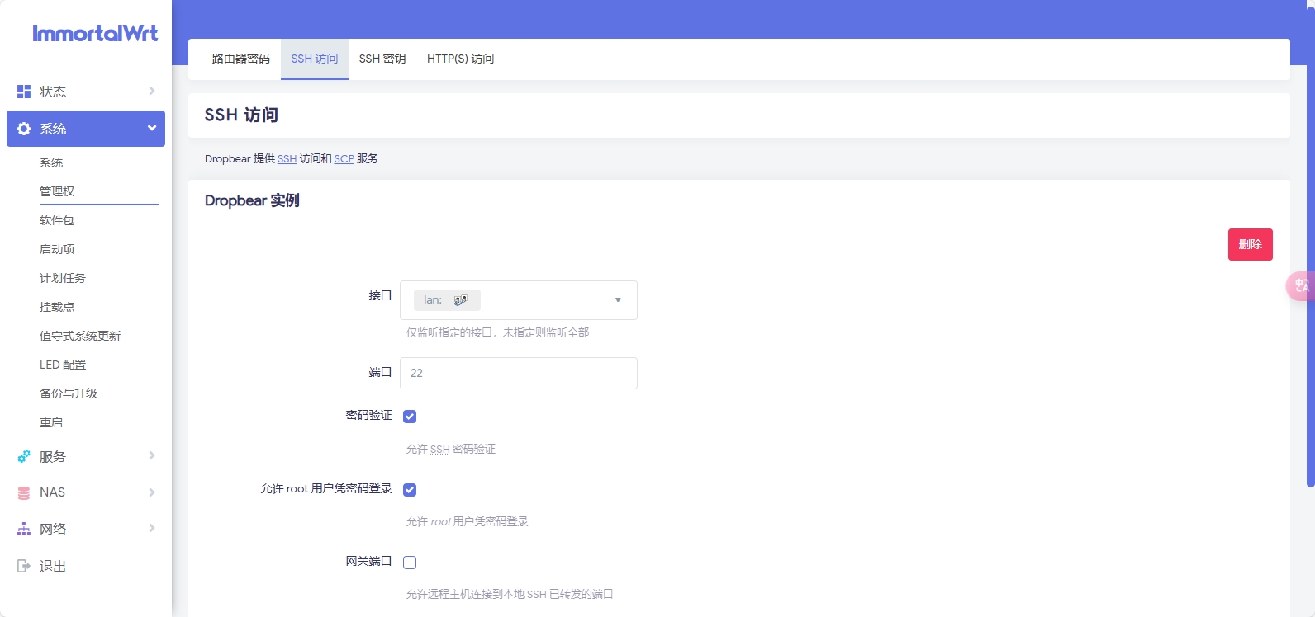The image size is (1315, 617).
Task: Open the 接口 dropdown arrow
Action: [618, 300]
